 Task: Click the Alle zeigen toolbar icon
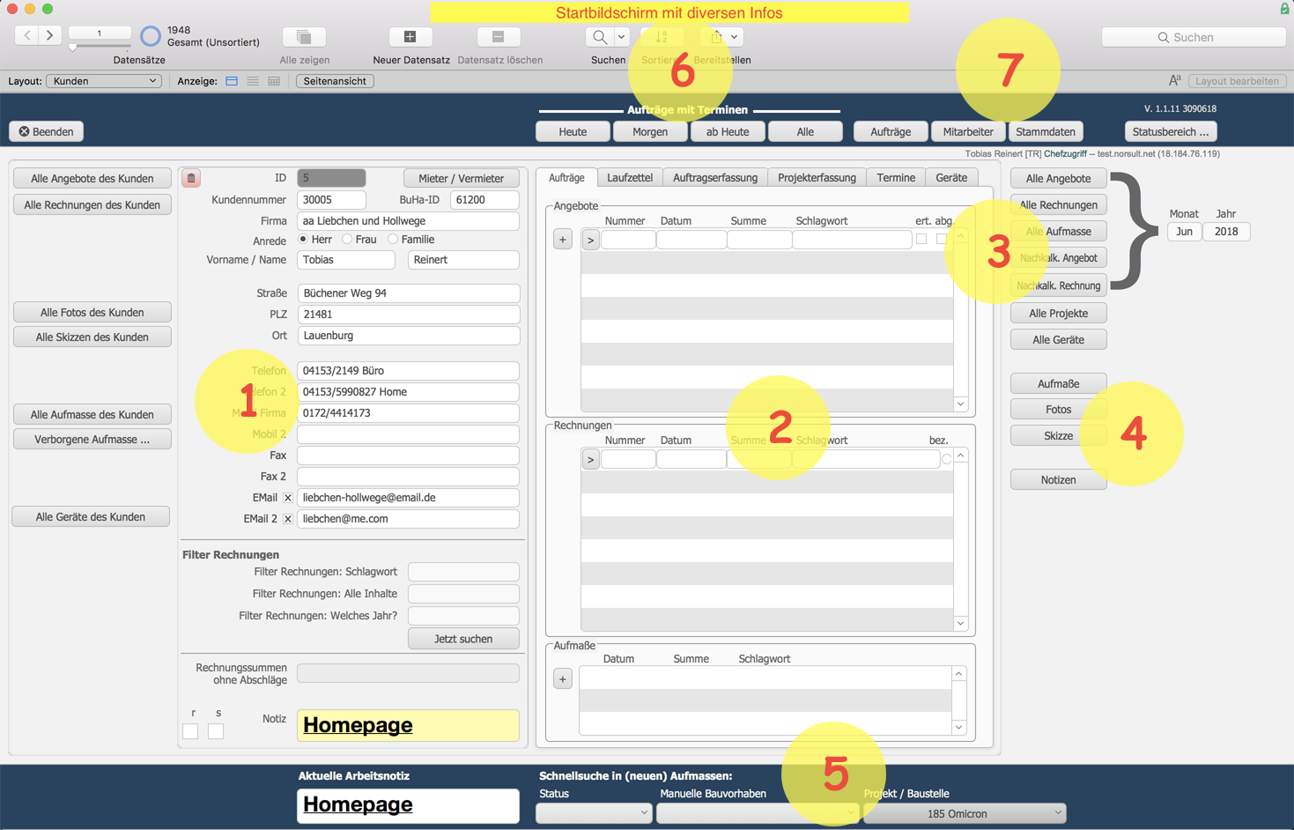point(304,37)
